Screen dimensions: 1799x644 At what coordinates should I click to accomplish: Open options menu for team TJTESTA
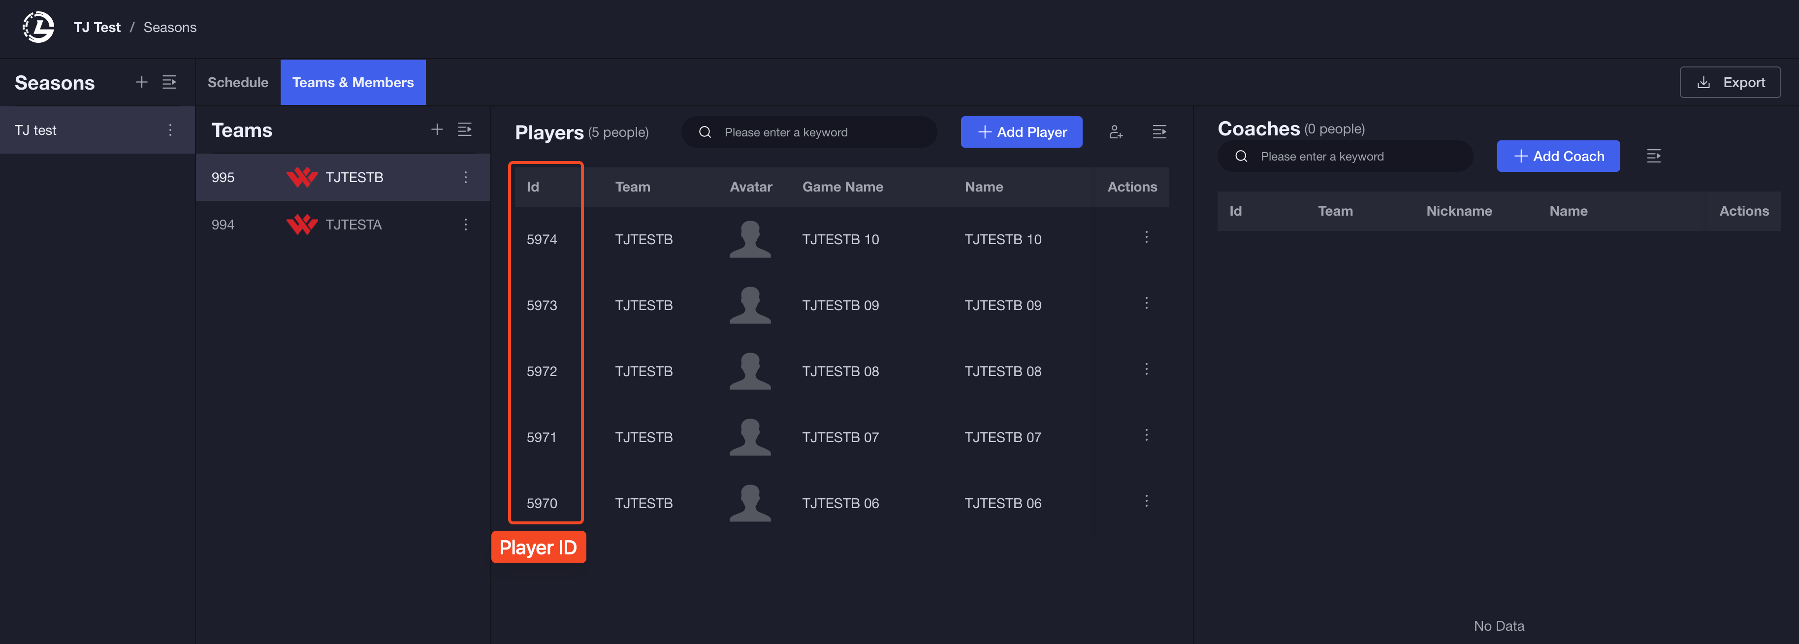pyautogui.click(x=465, y=224)
